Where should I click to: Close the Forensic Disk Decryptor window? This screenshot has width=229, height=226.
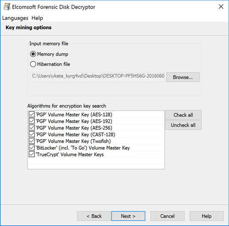coord(221,7)
